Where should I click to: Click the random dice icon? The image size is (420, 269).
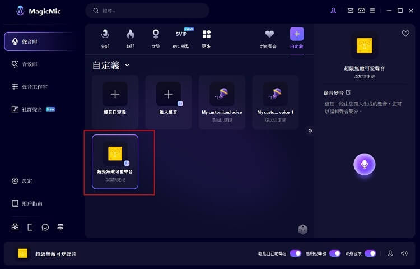[x=303, y=230]
